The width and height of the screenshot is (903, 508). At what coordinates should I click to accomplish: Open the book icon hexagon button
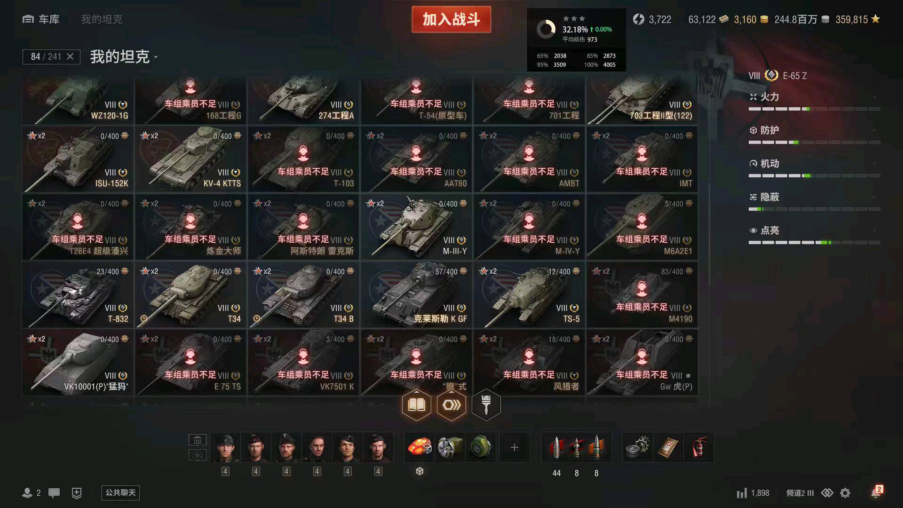[416, 405]
